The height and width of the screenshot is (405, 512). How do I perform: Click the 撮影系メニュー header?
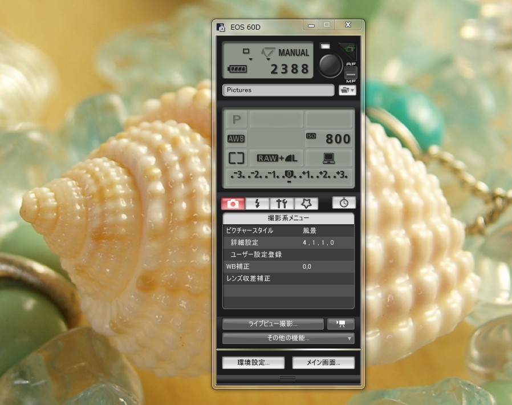click(288, 218)
